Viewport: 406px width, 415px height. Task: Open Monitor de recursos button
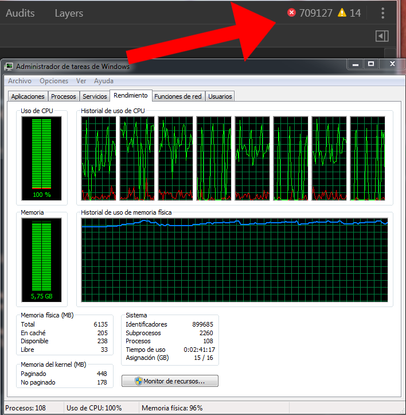click(170, 381)
